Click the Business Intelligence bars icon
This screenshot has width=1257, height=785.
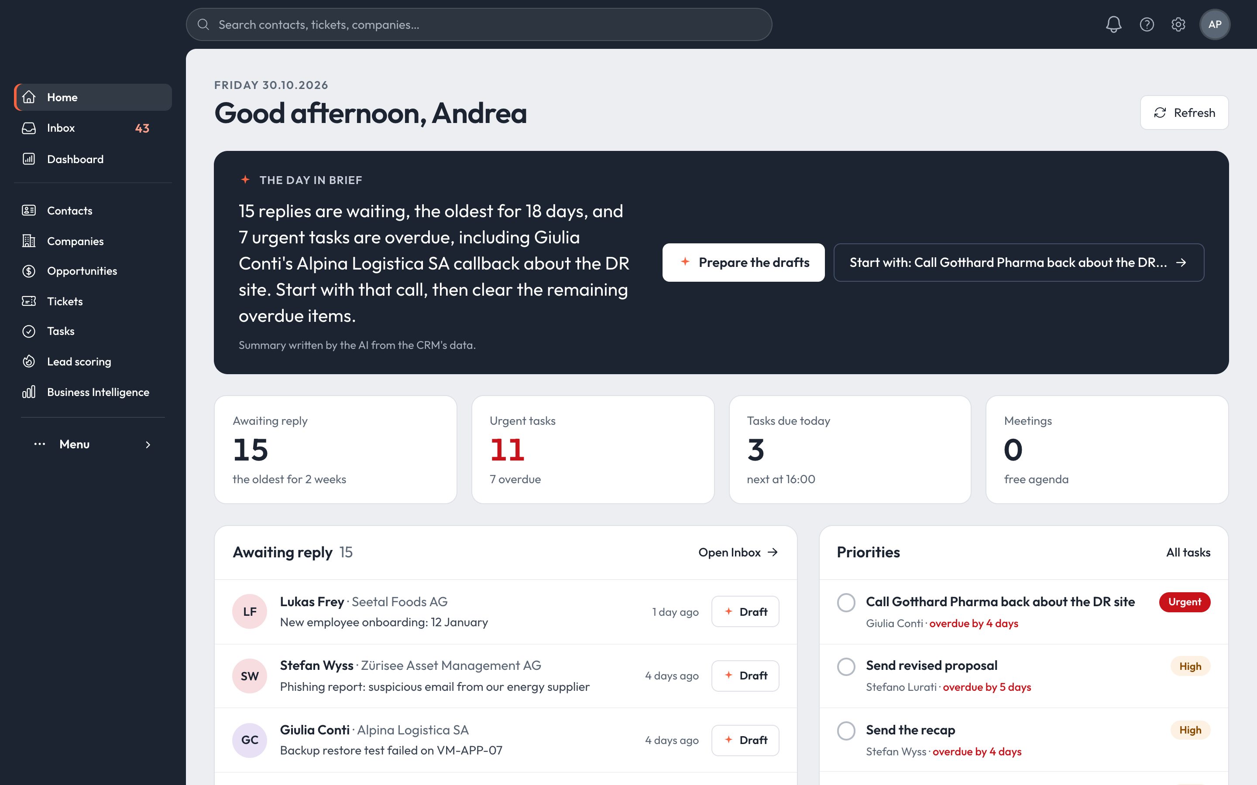29,392
